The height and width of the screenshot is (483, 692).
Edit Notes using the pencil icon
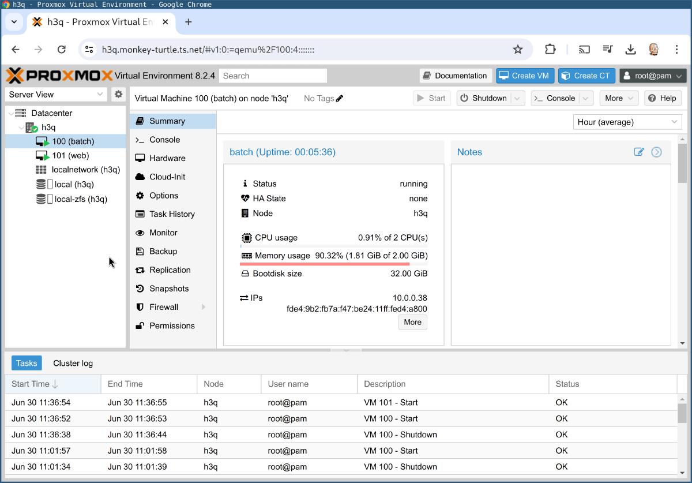[638, 152]
